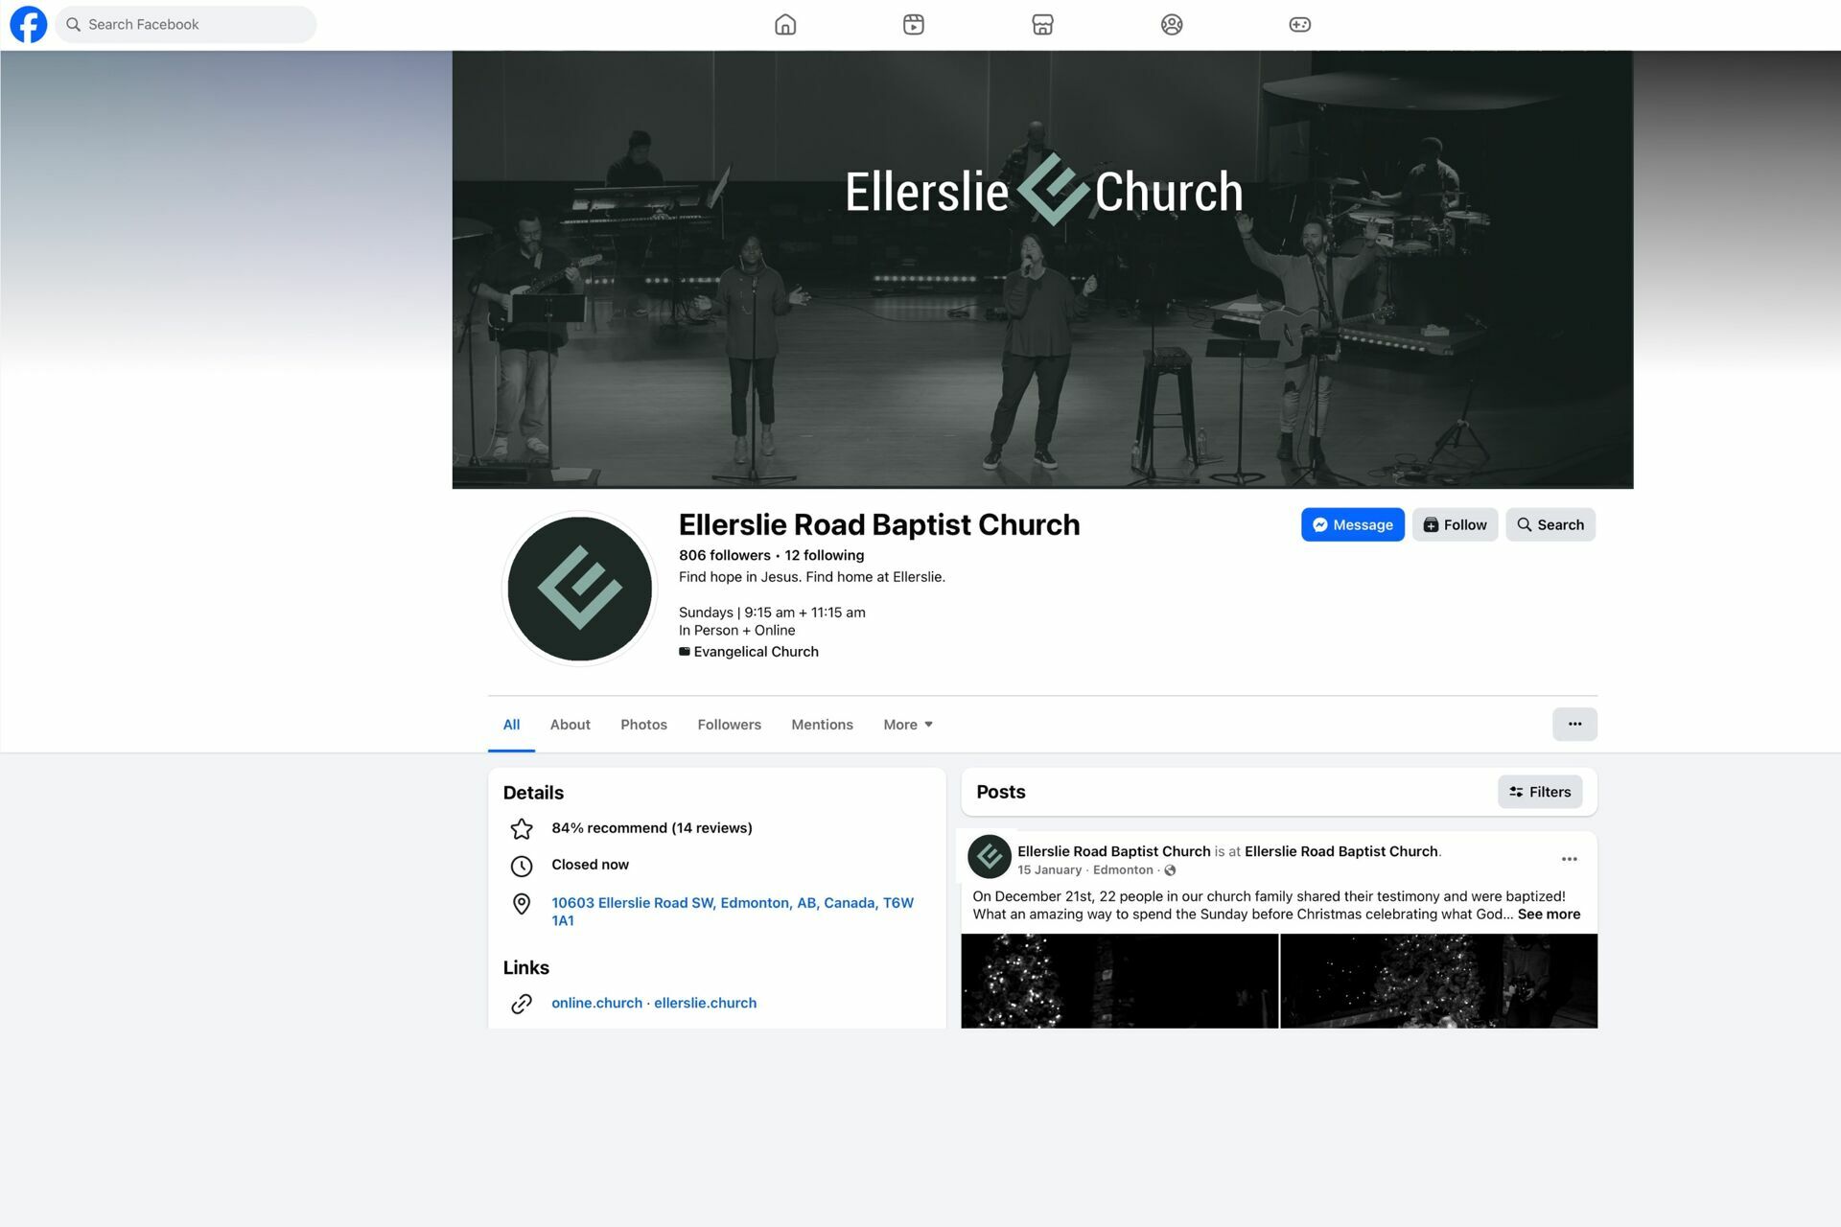Click the Closed now hours text
Screen dimensions: 1841x1227
(x=590, y=865)
